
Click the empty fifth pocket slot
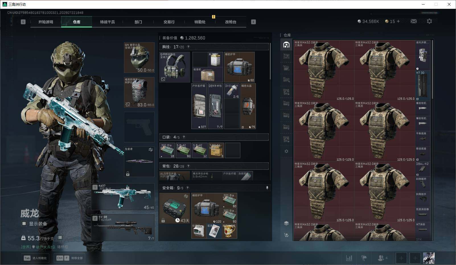tap(233, 150)
